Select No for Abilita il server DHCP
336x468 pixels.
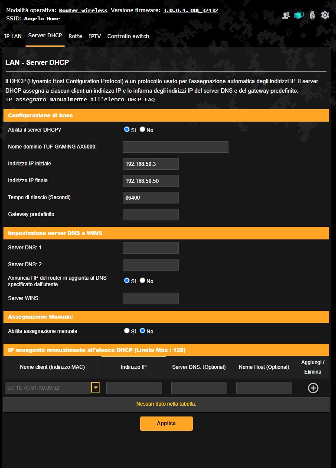coord(142,129)
